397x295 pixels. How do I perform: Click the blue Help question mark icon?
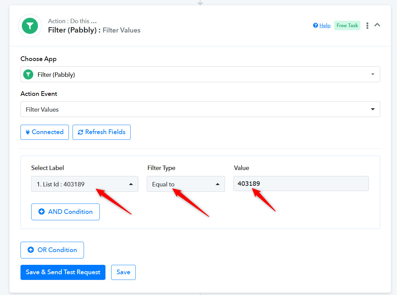coord(315,25)
